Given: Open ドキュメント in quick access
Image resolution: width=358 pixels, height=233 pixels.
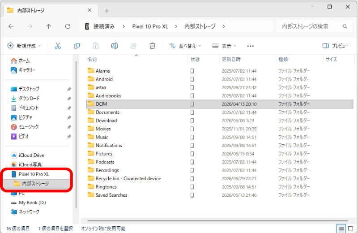Looking at the screenshot, I should 25,108.
